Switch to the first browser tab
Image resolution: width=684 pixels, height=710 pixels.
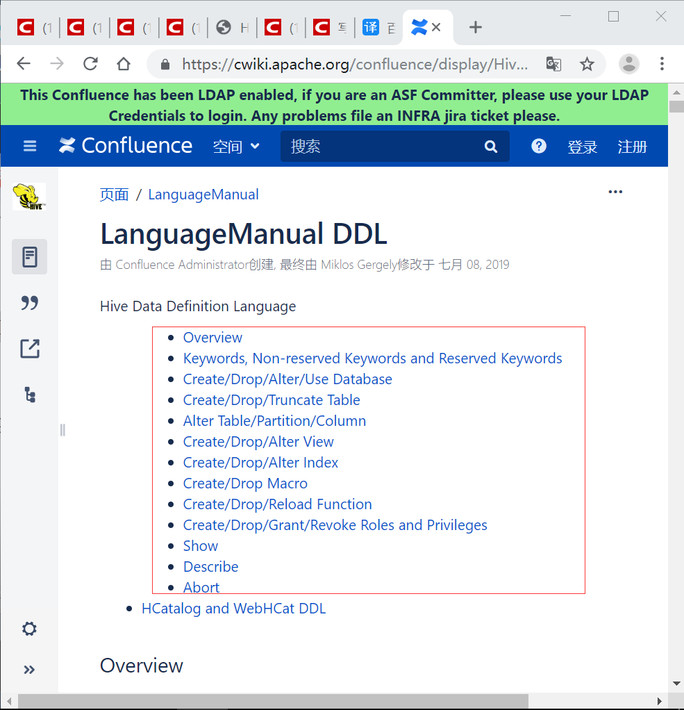point(35,28)
